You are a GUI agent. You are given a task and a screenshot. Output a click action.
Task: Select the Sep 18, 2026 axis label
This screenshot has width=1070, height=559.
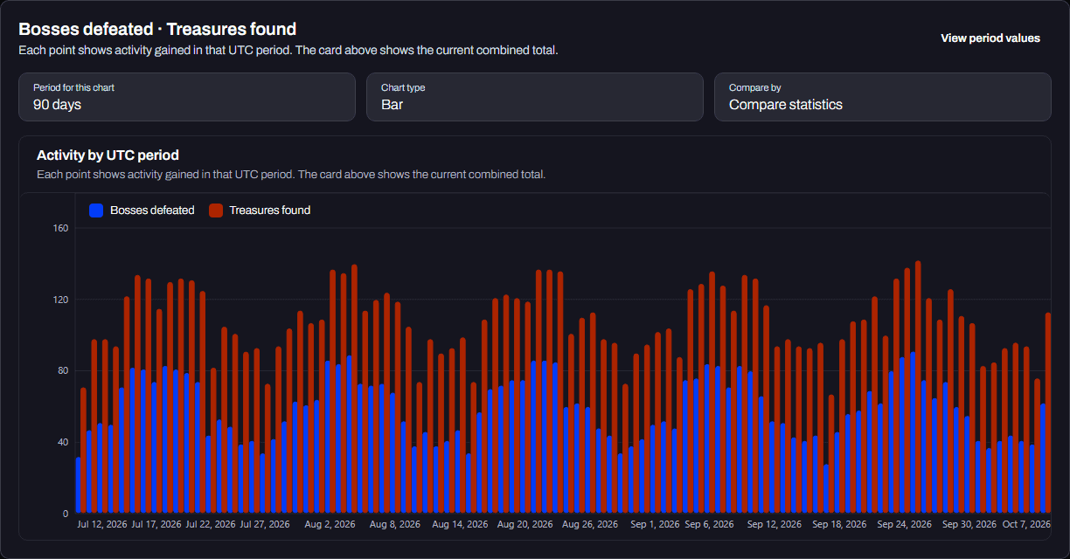(x=838, y=525)
